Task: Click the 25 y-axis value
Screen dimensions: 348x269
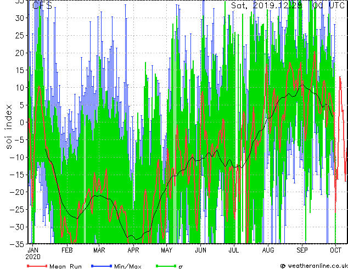Action: tap(19, 35)
